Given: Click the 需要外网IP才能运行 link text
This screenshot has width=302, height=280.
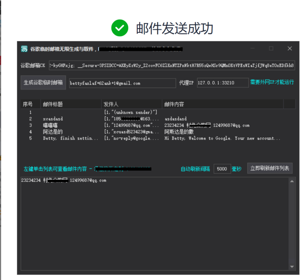Looking at the screenshot, I should coord(272,82).
